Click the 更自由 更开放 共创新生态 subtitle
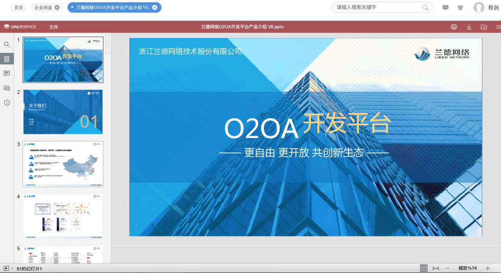This screenshot has width=501, height=273. [x=304, y=152]
